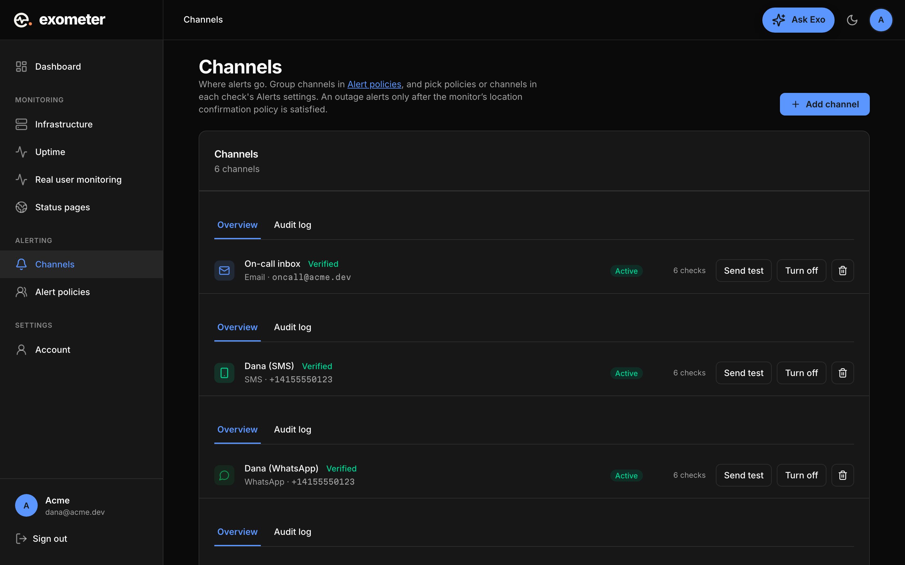The width and height of the screenshot is (905, 565).
Task: Follow the Alert policies link in description
Action: click(374, 84)
